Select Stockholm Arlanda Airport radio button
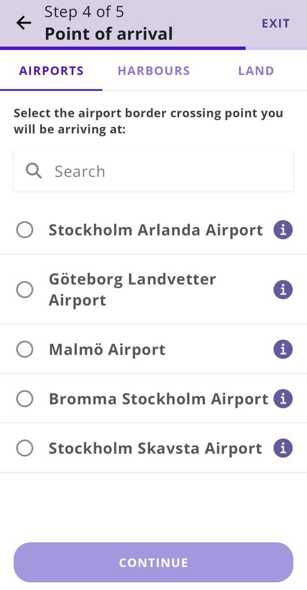Screen dimensions: 307x590 coord(25,230)
